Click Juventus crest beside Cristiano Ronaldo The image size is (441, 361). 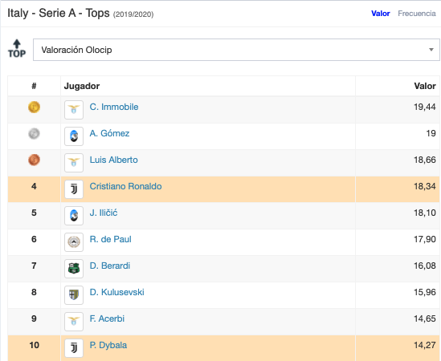coord(74,189)
